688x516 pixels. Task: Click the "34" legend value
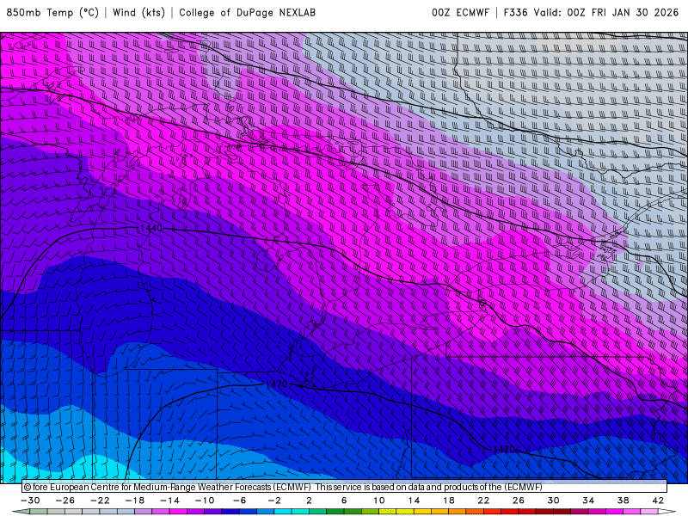pyautogui.click(x=588, y=501)
